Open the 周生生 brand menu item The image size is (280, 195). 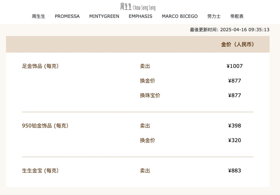39,16
